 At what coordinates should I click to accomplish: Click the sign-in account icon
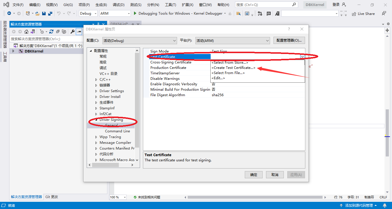click(344, 5)
